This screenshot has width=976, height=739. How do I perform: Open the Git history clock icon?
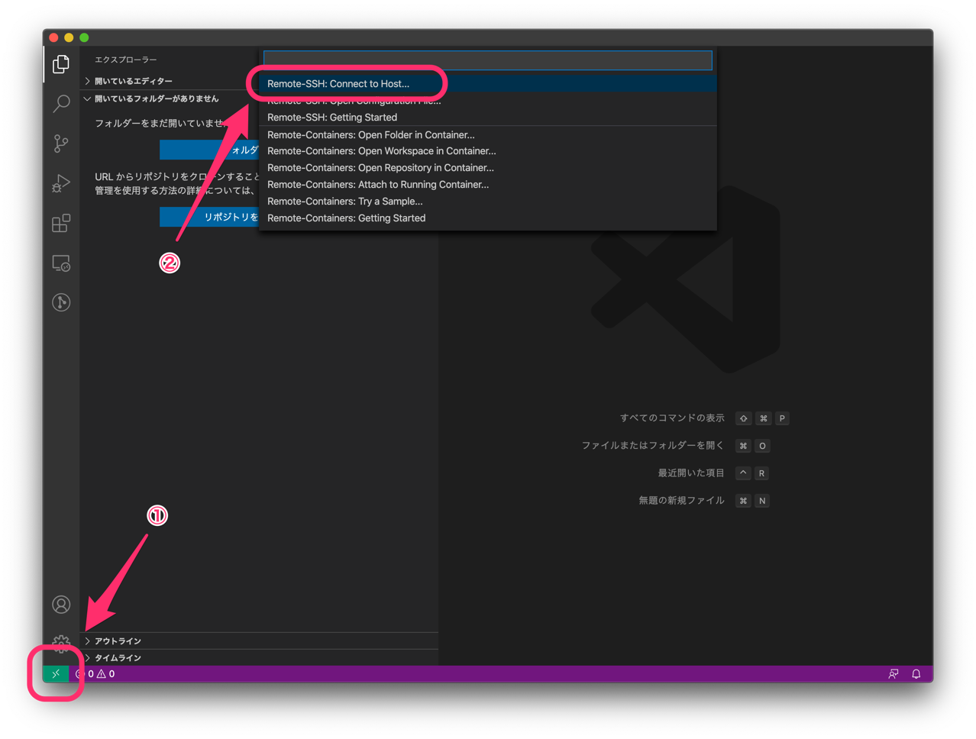click(61, 302)
